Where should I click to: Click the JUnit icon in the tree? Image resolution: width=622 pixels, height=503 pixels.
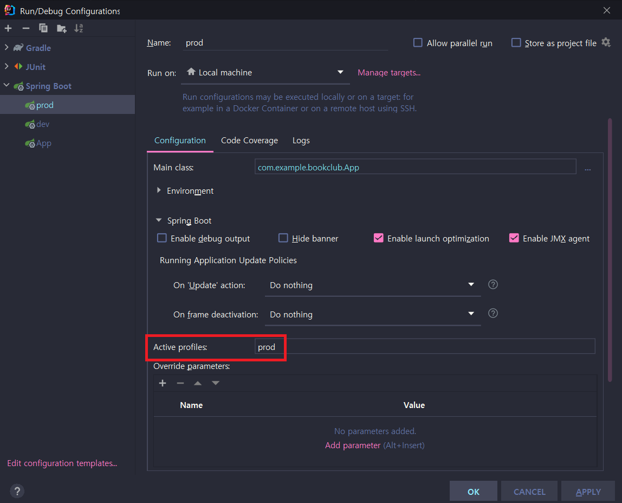click(18, 67)
